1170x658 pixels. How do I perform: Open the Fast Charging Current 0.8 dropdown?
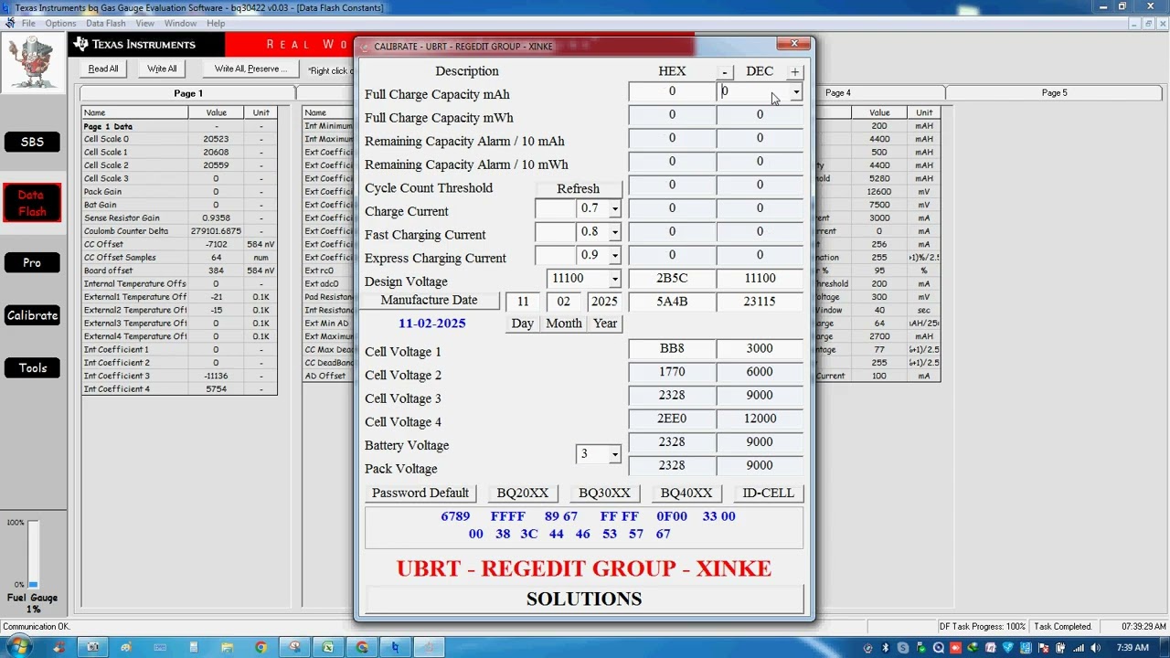[x=614, y=232]
